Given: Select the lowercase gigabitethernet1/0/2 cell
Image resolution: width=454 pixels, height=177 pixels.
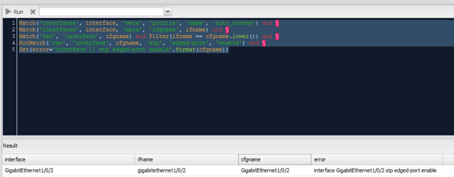Looking at the screenshot, I should 187,170.
